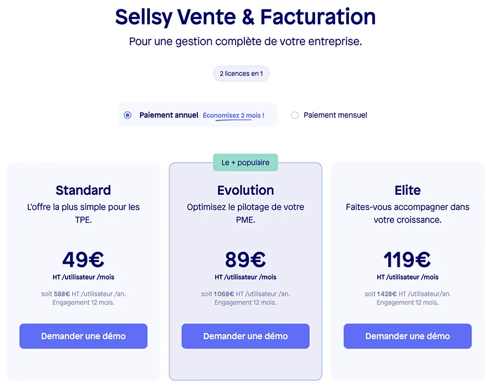
Task: Click the 49€ price
Action: (83, 259)
